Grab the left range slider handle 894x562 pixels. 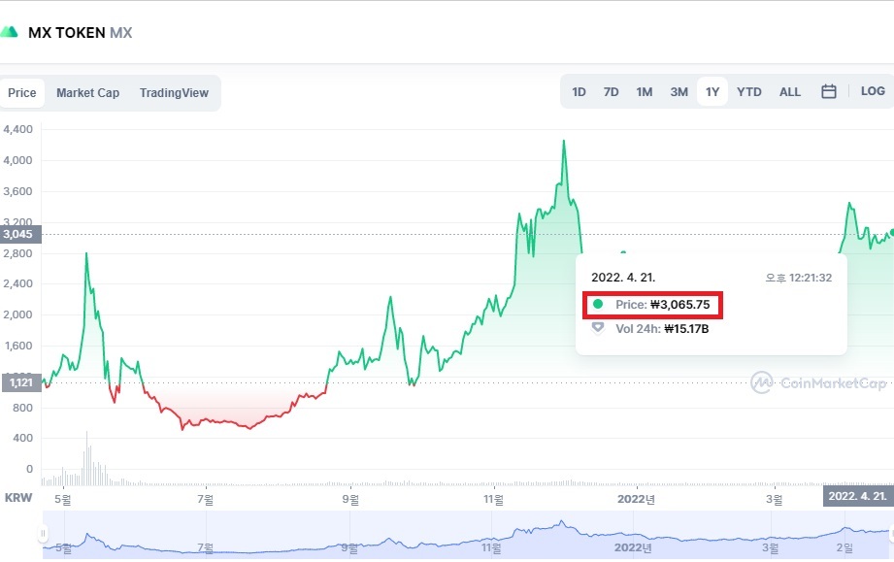(43, 534)
